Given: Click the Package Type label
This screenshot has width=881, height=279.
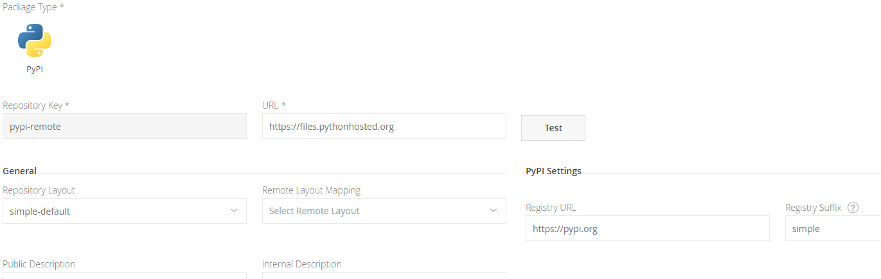Looking at the screenshot, I should (33, 7).
